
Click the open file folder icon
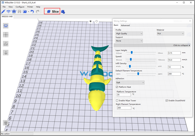pos(25,12)
